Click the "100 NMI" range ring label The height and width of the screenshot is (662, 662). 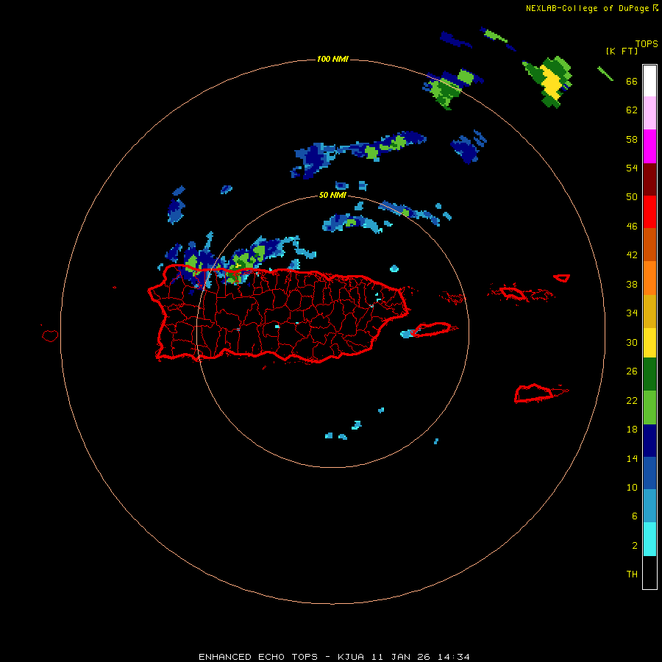(x=332, y=59)
